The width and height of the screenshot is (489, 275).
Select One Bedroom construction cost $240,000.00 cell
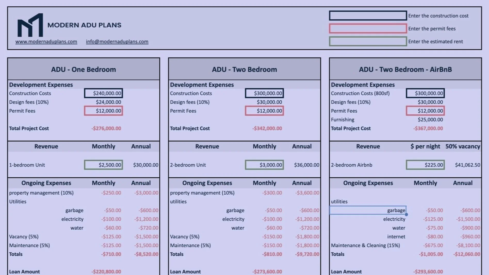[x=103, y=93]
